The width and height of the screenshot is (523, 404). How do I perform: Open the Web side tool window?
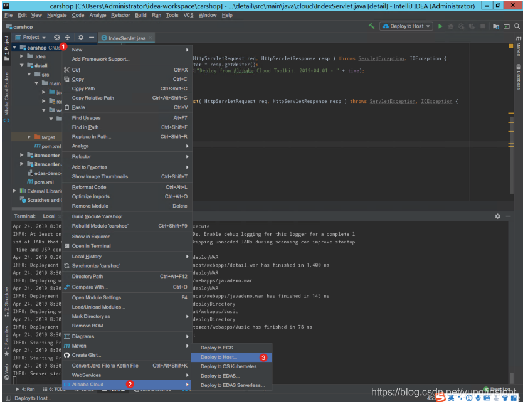click(x=6, y=372)
